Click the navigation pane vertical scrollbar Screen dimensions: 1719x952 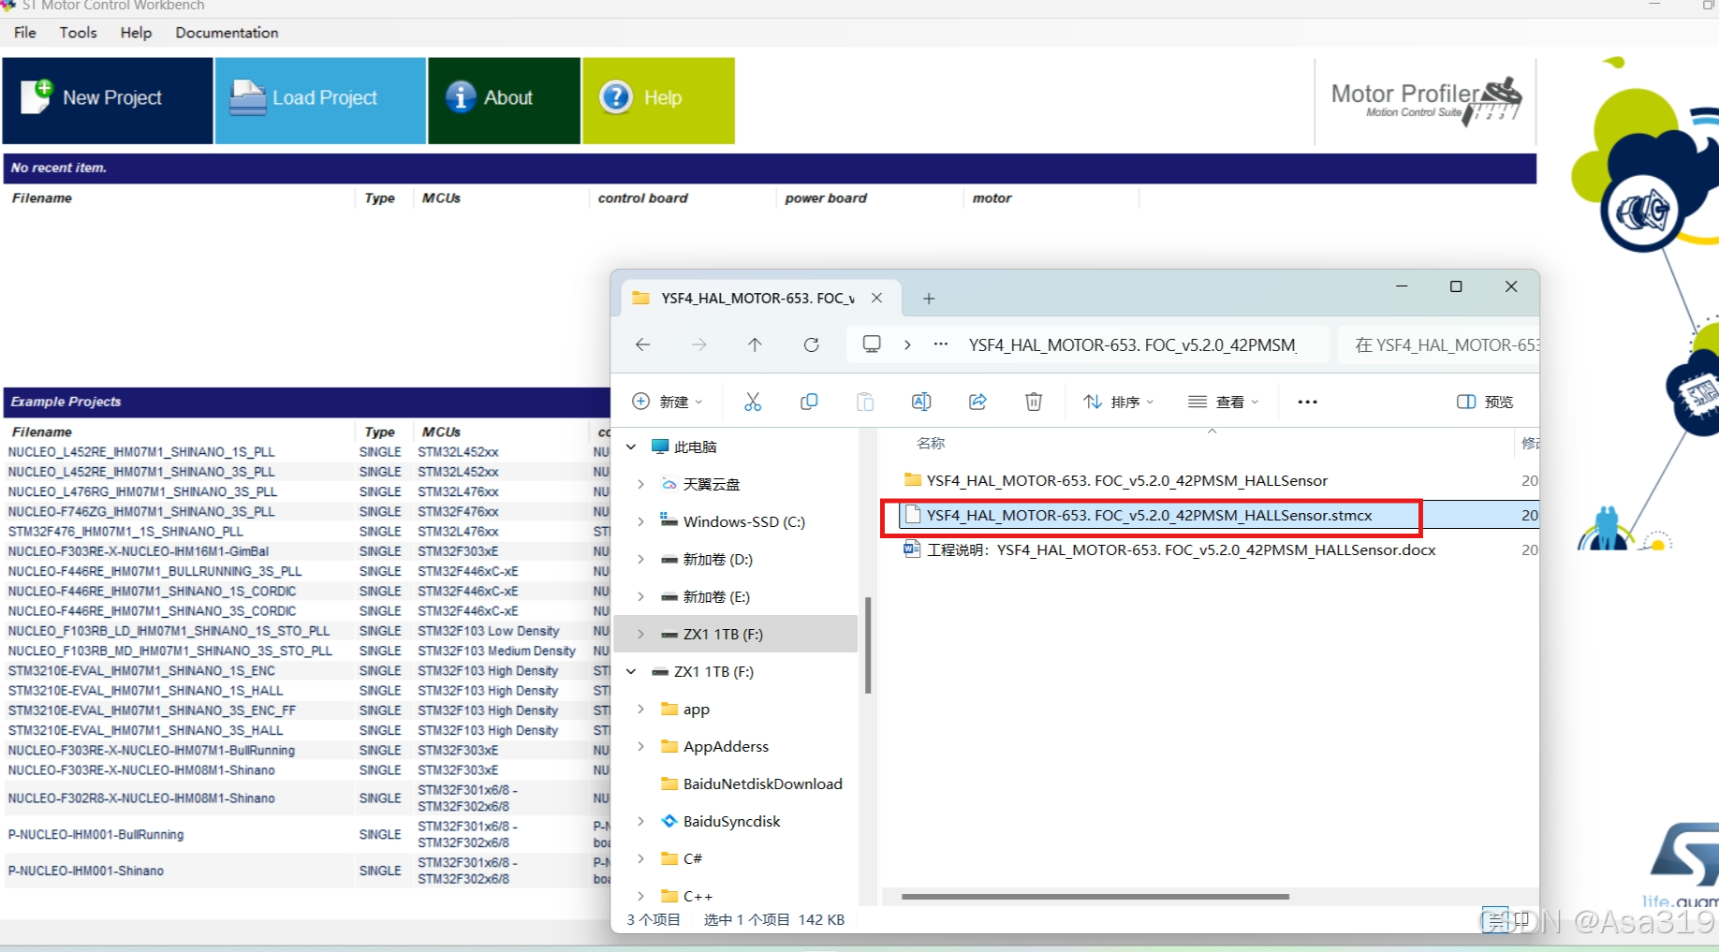pos(868,645)
